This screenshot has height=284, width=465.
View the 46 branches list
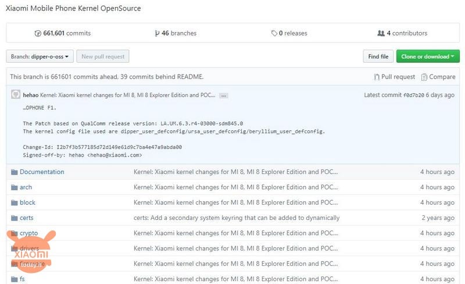(176, 33)
